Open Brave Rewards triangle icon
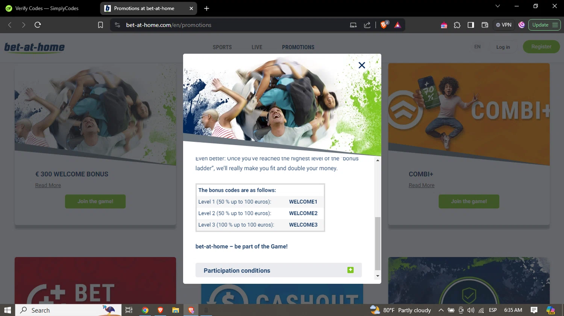The width and height of the screenshot is (564, 316). tap(397, 25)
